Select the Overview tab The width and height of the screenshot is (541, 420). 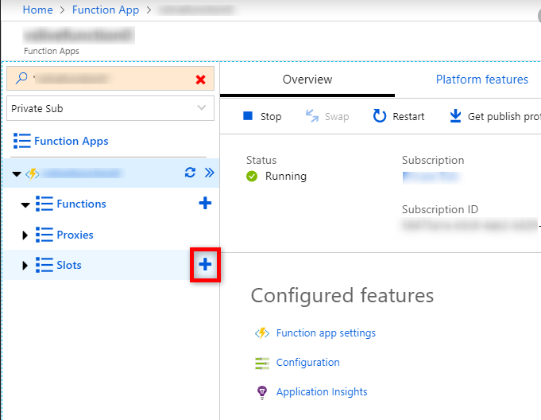tap(307, 80)
